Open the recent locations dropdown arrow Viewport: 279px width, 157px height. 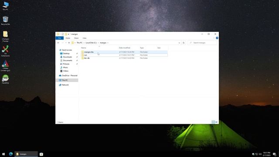click(66, 43)
